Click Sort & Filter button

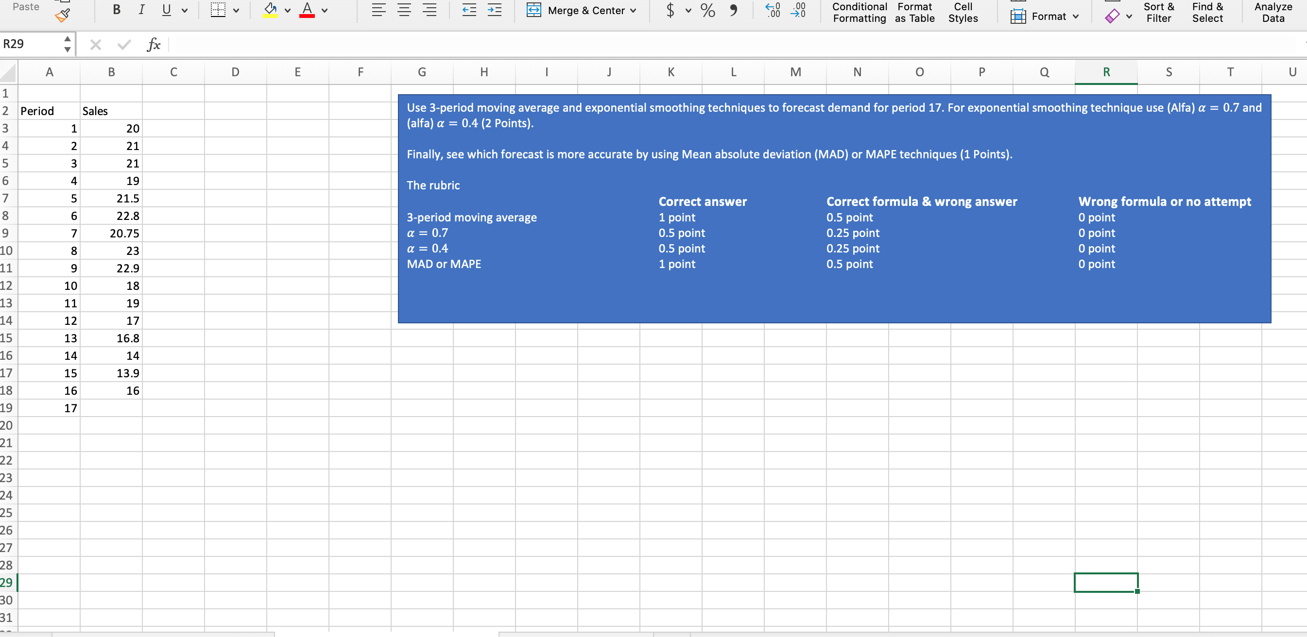click(1158, 12)
